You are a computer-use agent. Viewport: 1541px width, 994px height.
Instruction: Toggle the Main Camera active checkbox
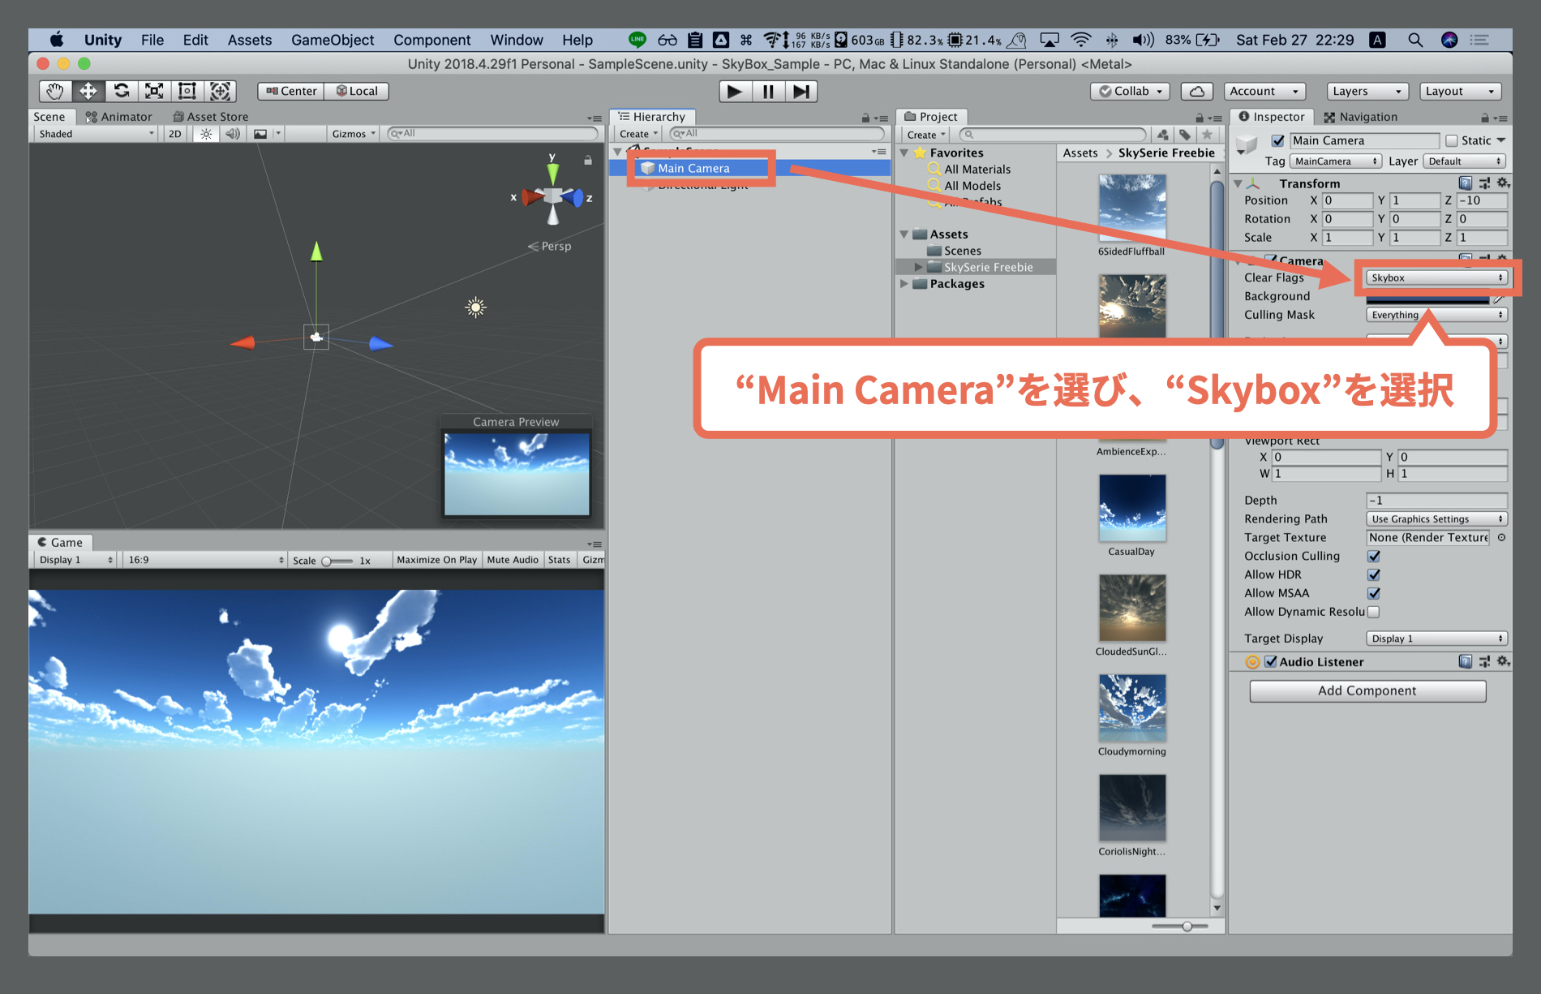click(x=1278, y=140)
